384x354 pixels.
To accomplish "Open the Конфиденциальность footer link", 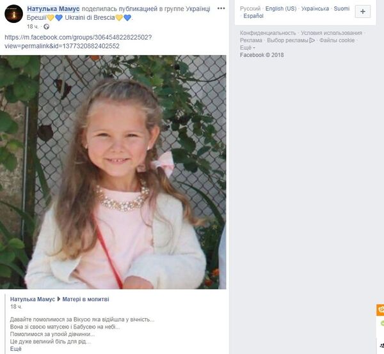I will coord(268,33).
